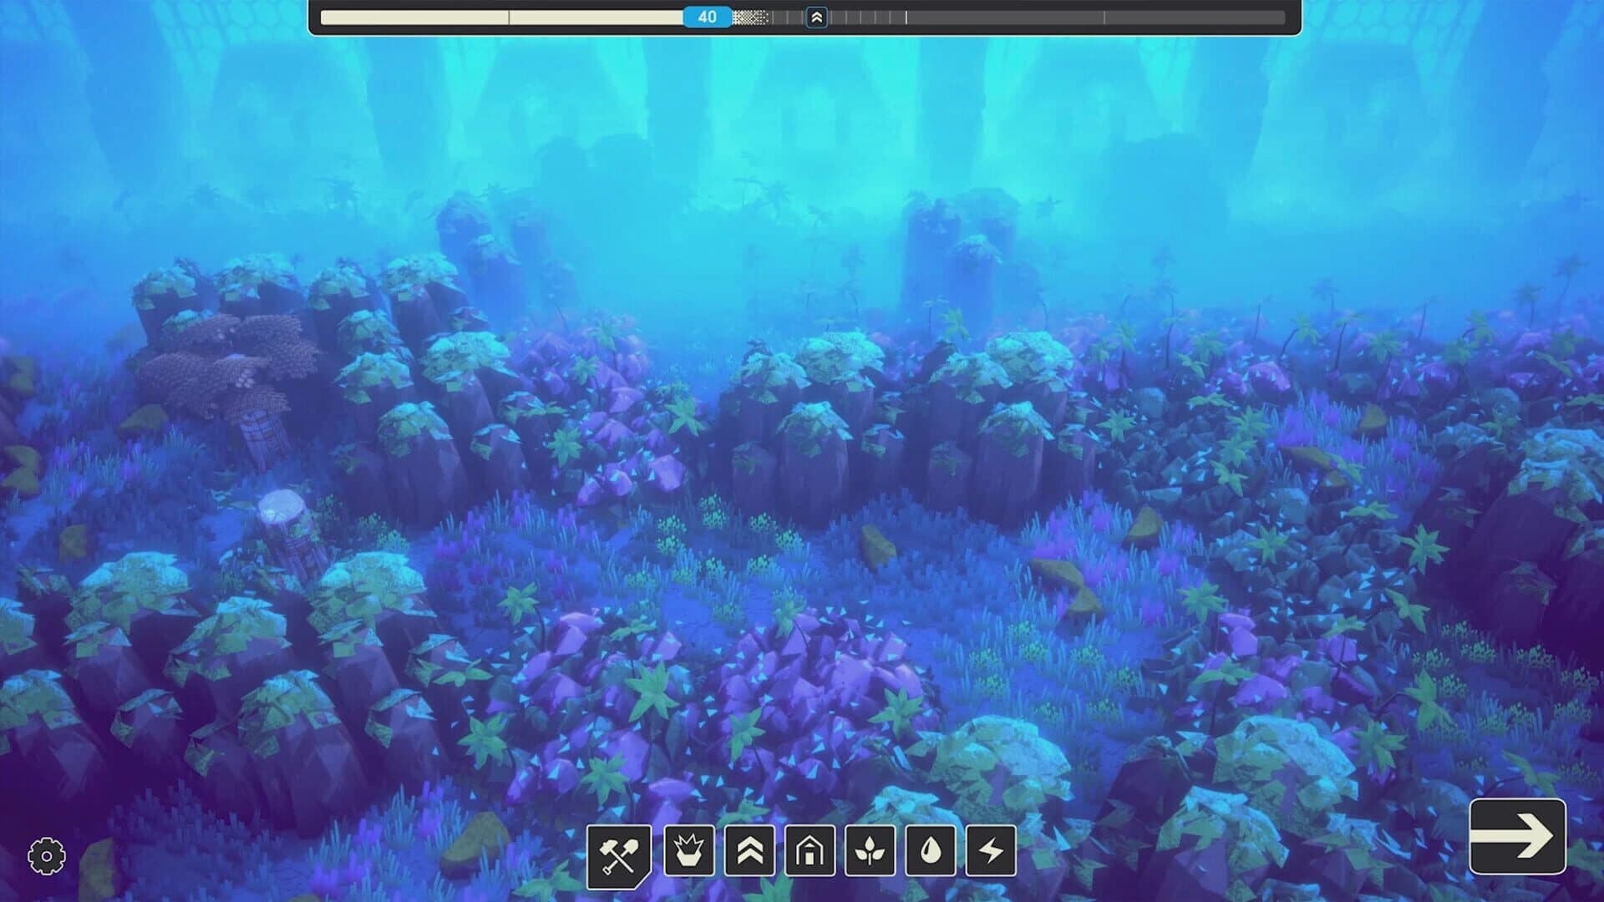
Task: Expand the upgrade chevrons toolbar item
Action: pyautogui.click(x=750, y=853)
